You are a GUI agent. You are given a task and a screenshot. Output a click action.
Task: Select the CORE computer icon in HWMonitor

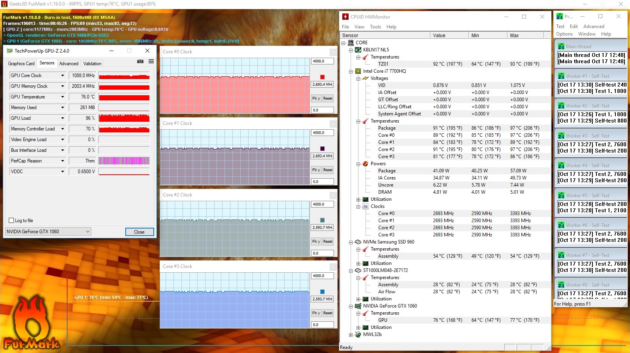pos(351,43)
